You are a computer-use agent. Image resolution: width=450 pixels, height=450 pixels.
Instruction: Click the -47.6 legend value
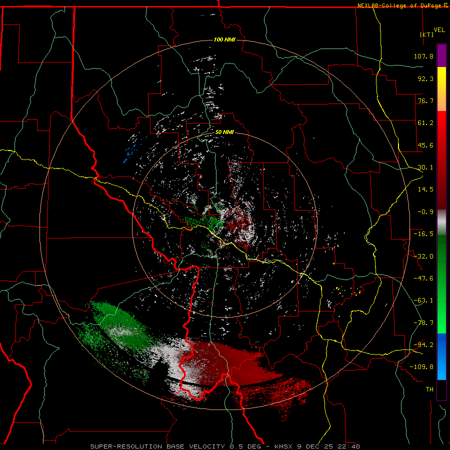[x=423, y=278]
